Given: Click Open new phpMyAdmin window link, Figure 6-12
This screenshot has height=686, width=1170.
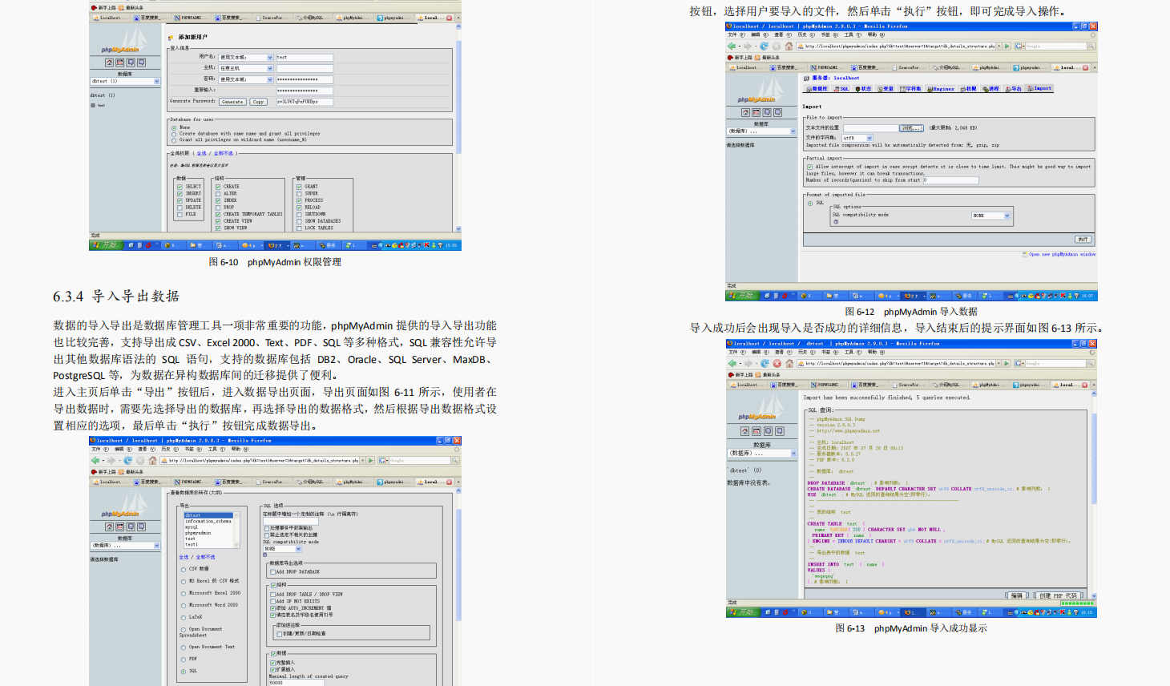Looking at the screenshot, I should (1062, 255).
